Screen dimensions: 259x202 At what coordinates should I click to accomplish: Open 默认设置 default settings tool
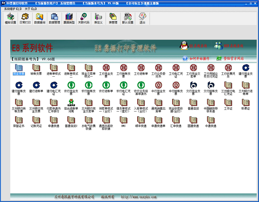pyautogui.click(x=128, y=19)
